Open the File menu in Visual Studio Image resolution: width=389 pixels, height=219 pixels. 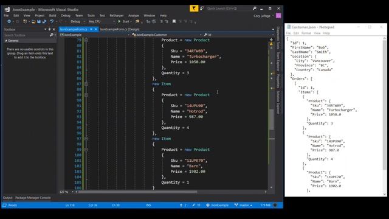point(6,15)
